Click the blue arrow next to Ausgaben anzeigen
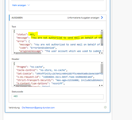Image resolution: width=132 pixels, height=120 pixels. [x=102, y=17]
